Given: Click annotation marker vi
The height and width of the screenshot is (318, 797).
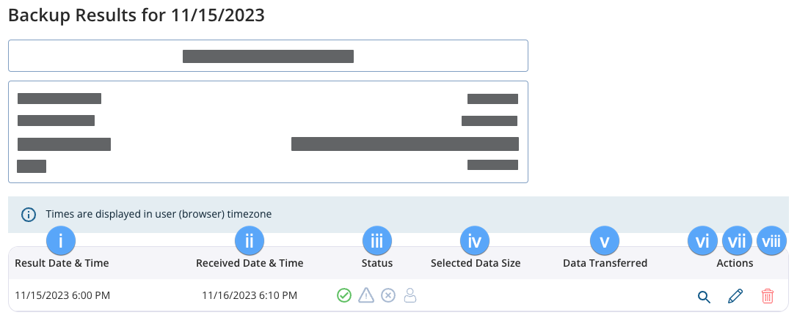Looking at the screenshot, I should (702, 241).
